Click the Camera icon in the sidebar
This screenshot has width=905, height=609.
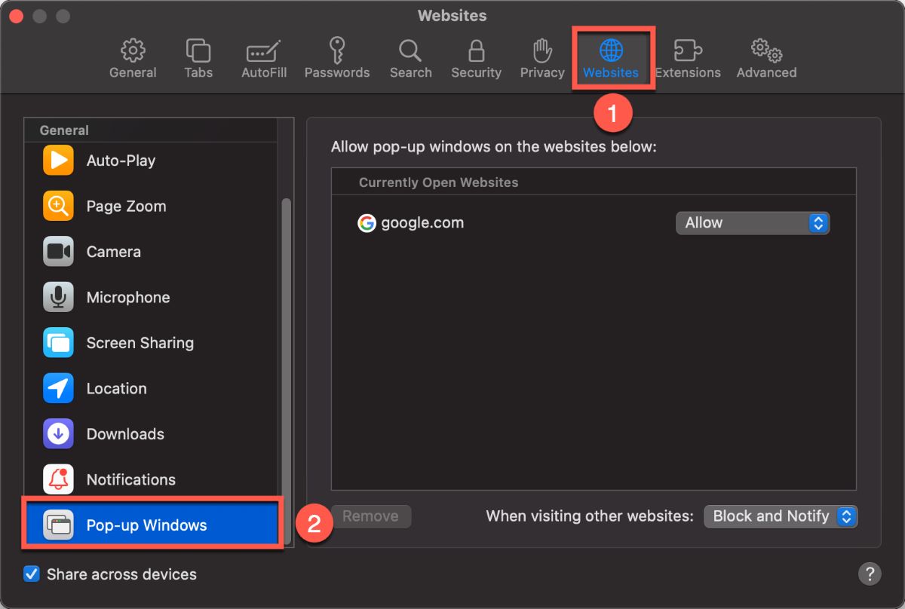point(58,251)
